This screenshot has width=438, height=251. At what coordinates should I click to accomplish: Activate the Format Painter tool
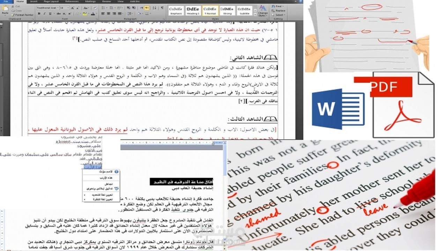pos(23,15)
